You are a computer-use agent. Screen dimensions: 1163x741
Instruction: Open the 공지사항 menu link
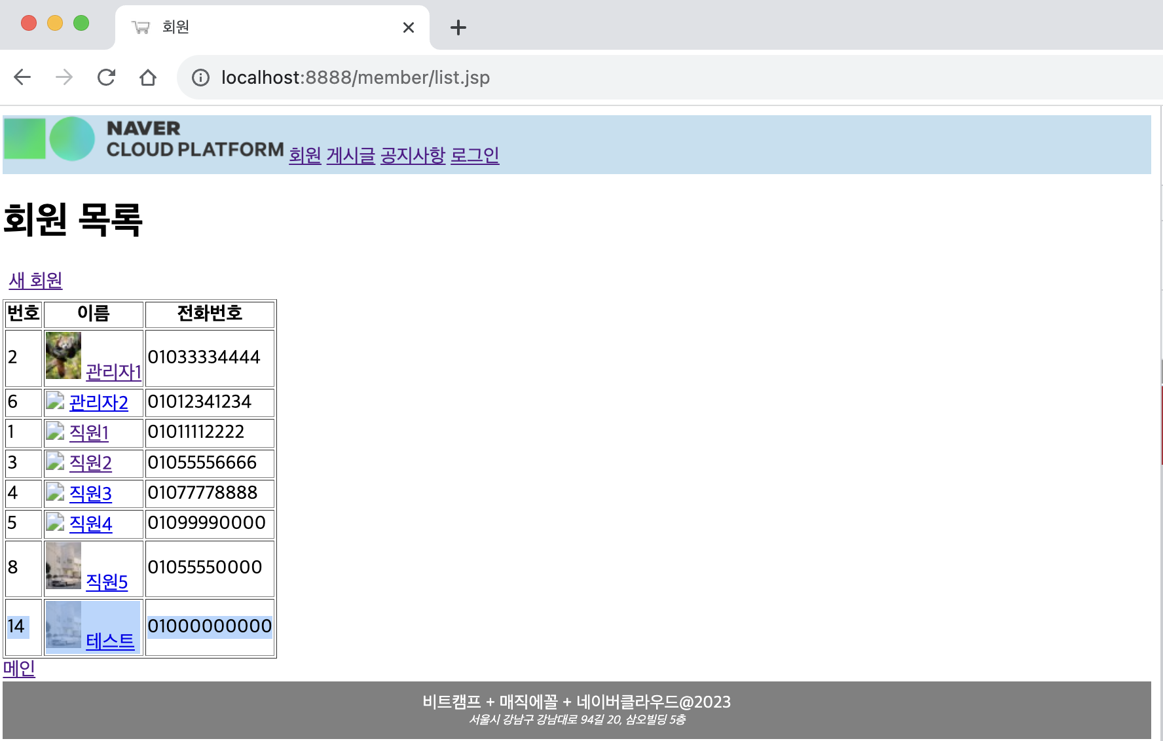(x=413, y=155)
